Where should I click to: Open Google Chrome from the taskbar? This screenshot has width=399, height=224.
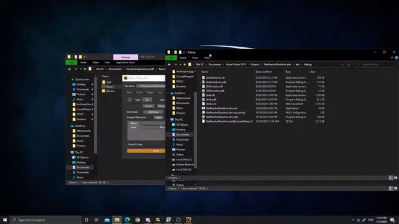(x=137, y=220)
